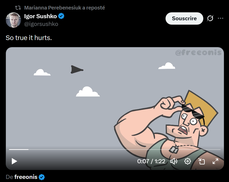Mute the video using the speaker icon
This screenshot has width=229, height=182.
pyautogui.click(x=174, y=161)
